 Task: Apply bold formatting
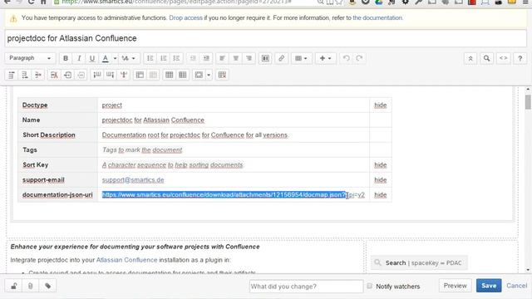[66, 58]
